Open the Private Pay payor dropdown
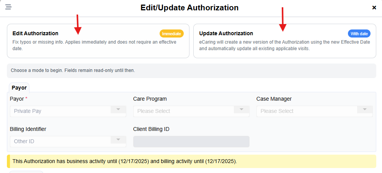This screenshot has width=382, height=173. pos(68,111)
